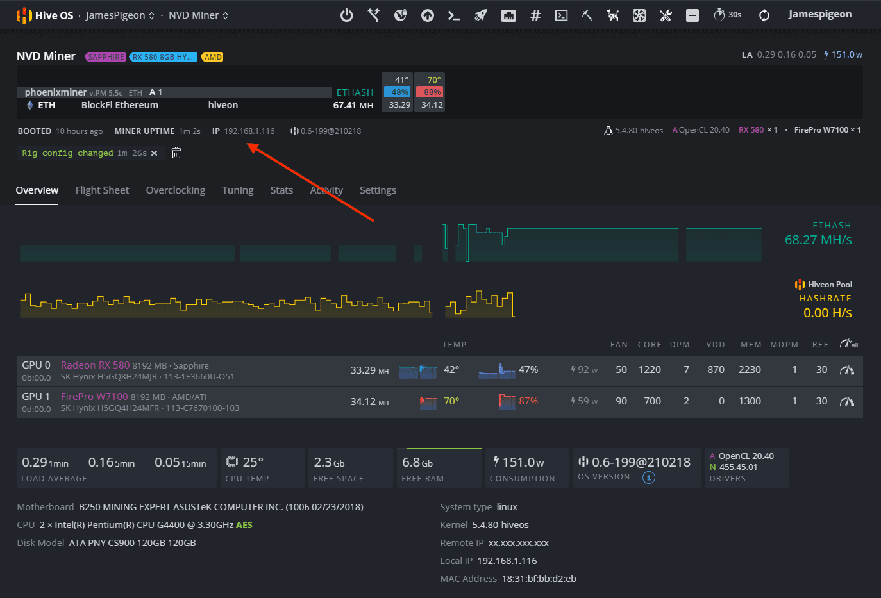
Task: Open the Overclocking tab
Action: coord(176,190)
